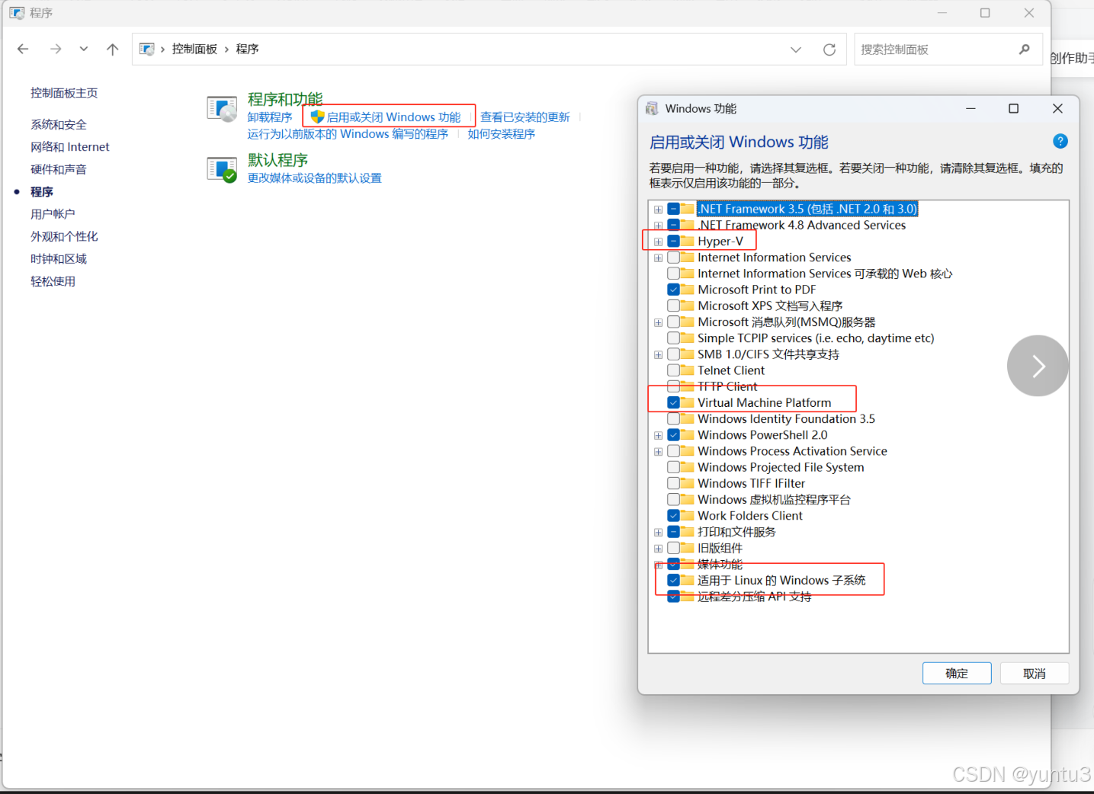
Task: Enable Windows Projected File System
Action: coord(674,467)
